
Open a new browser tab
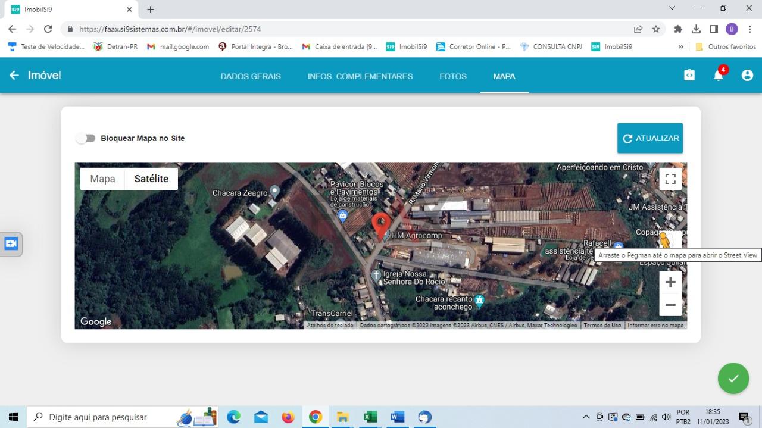151,10
